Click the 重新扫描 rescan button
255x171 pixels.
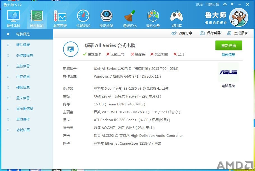229,46
